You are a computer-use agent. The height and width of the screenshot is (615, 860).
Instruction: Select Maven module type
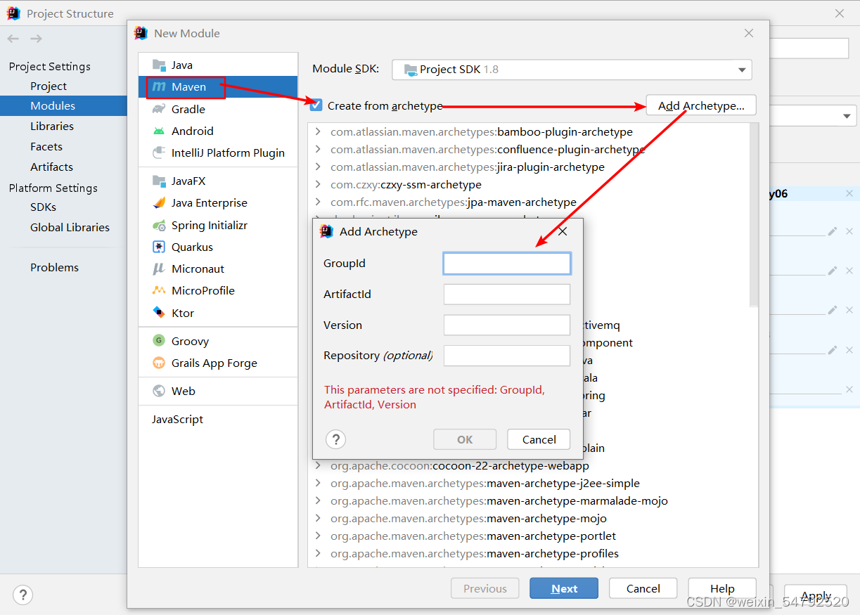point(218,86)
